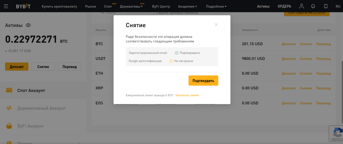Switch language using RU selector
The image size is (343, 144).
pos(337,6)
